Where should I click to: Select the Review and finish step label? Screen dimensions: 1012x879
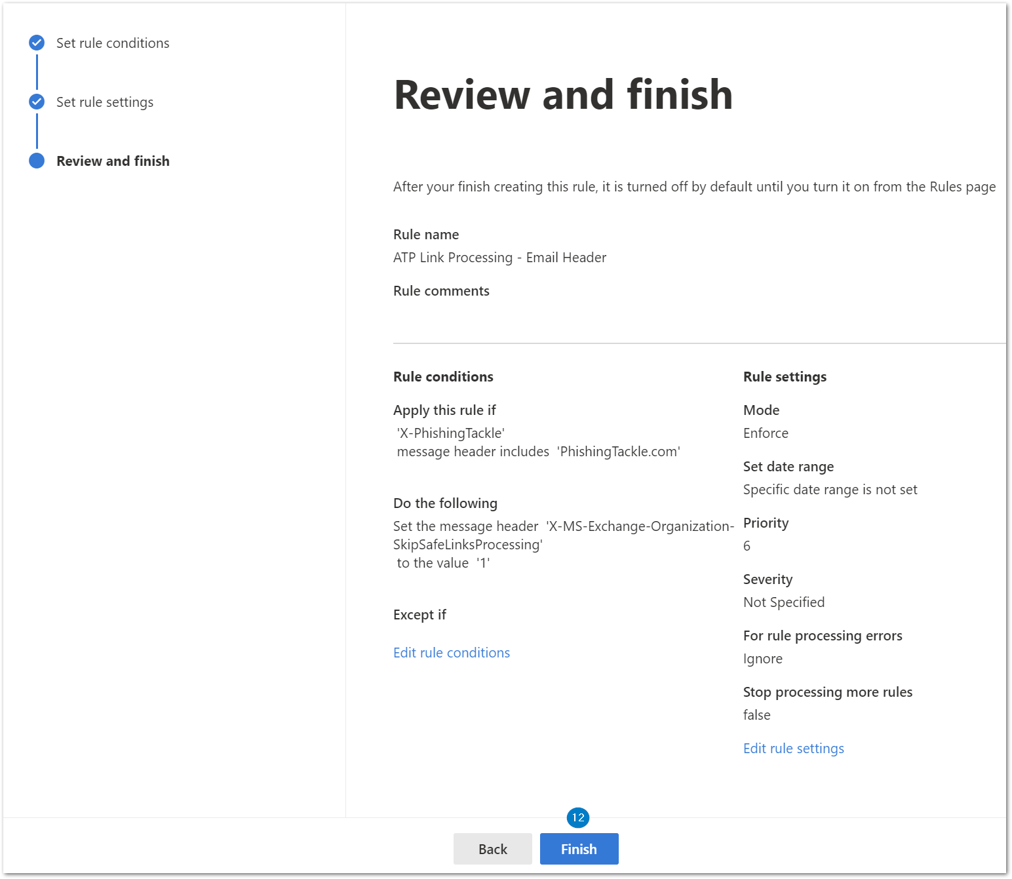tap(113, 161)
